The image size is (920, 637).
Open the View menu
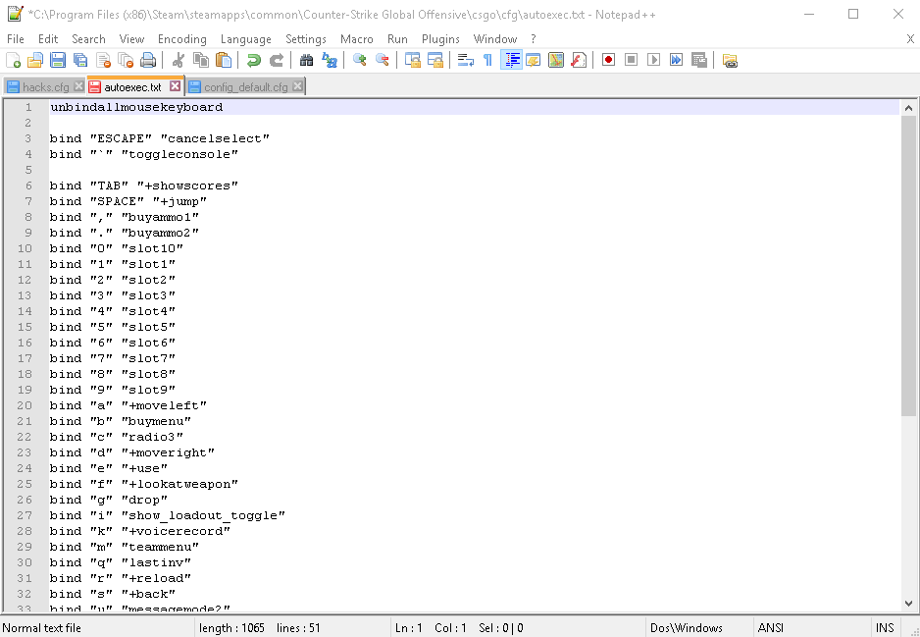tap(131, 38)
